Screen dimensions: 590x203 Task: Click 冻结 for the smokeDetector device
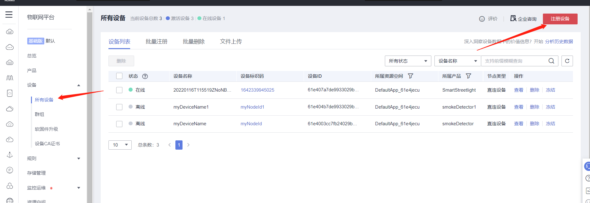[x=550, y=124]
